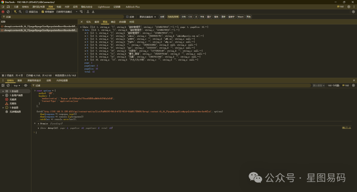Select 无详细消息 filter in console sidebar
Image resolution: width=357 pixels, height=192 pixels.
(x=15, y=112)
